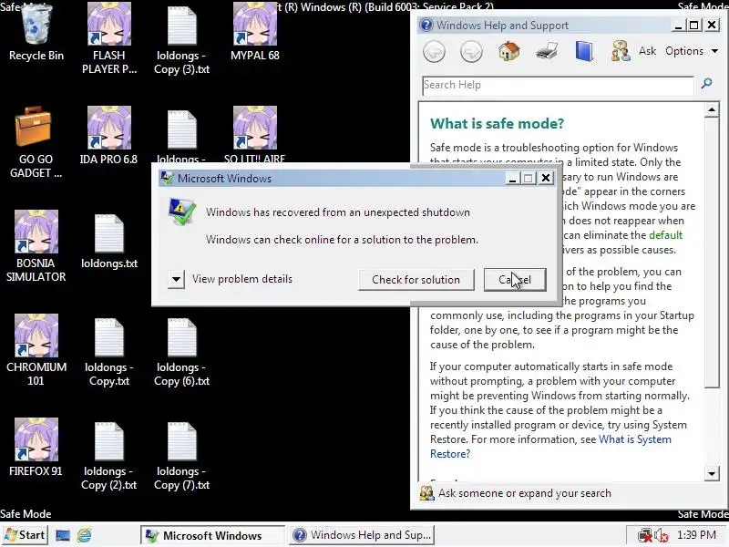The image size is (729, 547).
Task: Launch Internet Explorer from quick launch
Action: (x=84, y=535)
